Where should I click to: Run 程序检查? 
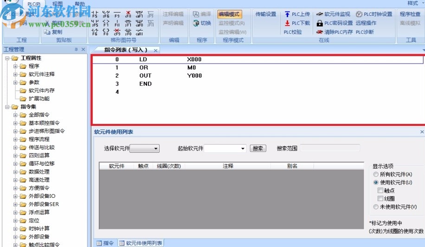tap(410, 14)
